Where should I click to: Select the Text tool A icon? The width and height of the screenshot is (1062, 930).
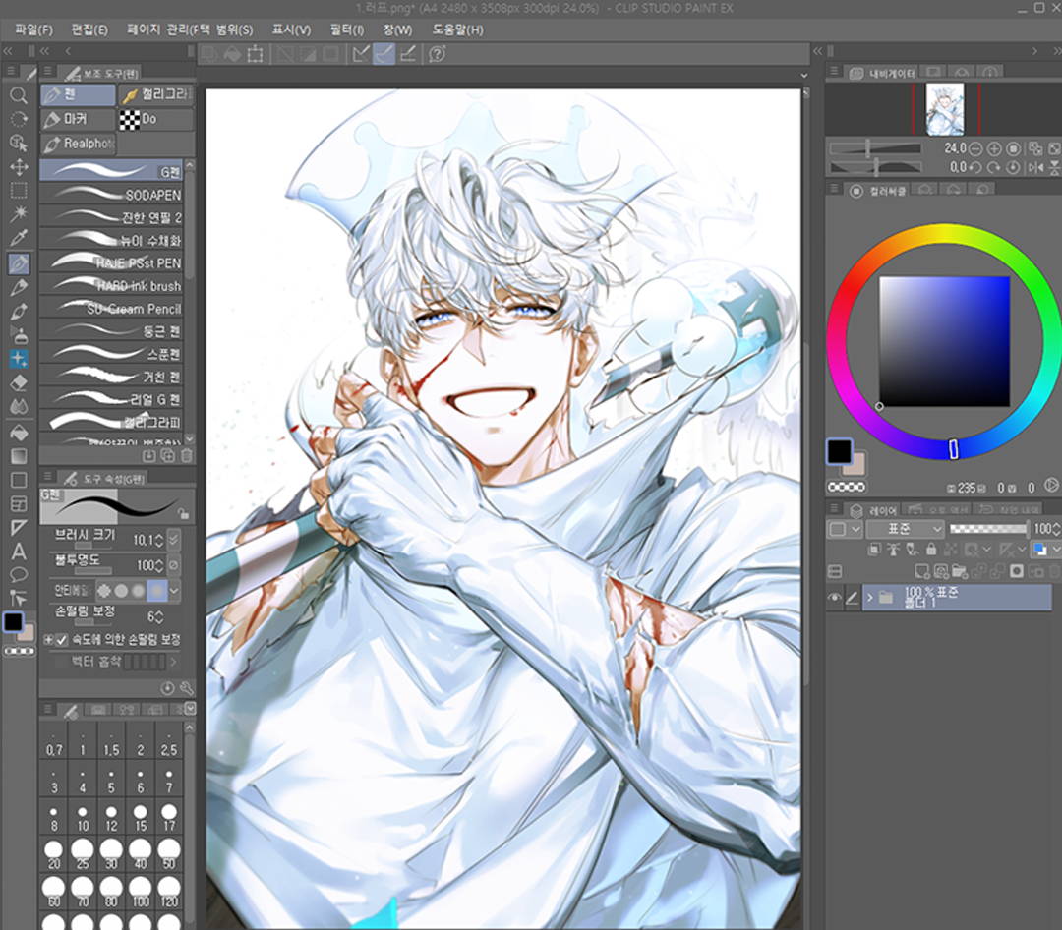click(x=19, y=552)
